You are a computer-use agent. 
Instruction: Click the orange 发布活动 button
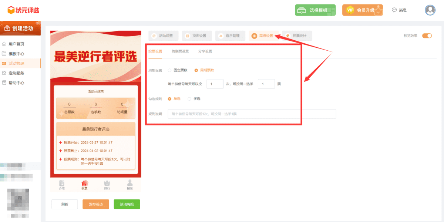click(x=95, y=204)
